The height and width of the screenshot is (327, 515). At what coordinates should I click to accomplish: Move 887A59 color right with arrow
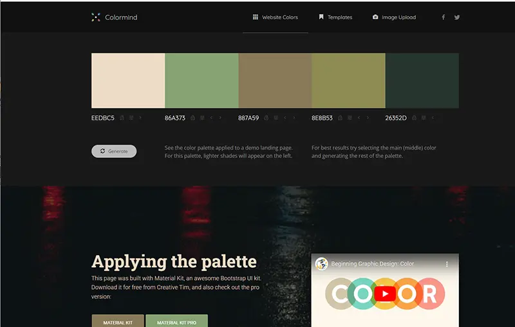pyautogui.click(x=294, y=118)
